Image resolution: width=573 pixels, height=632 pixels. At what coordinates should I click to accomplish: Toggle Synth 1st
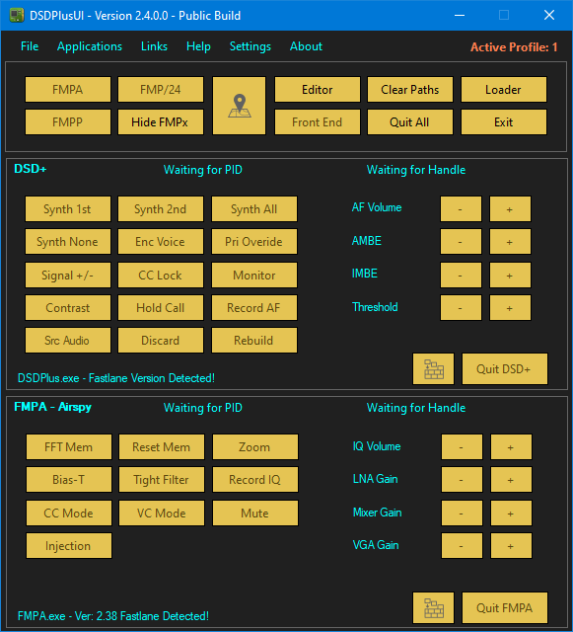68,208
